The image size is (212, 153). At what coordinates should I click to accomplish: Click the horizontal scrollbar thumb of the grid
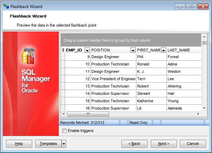pos(88,114)
